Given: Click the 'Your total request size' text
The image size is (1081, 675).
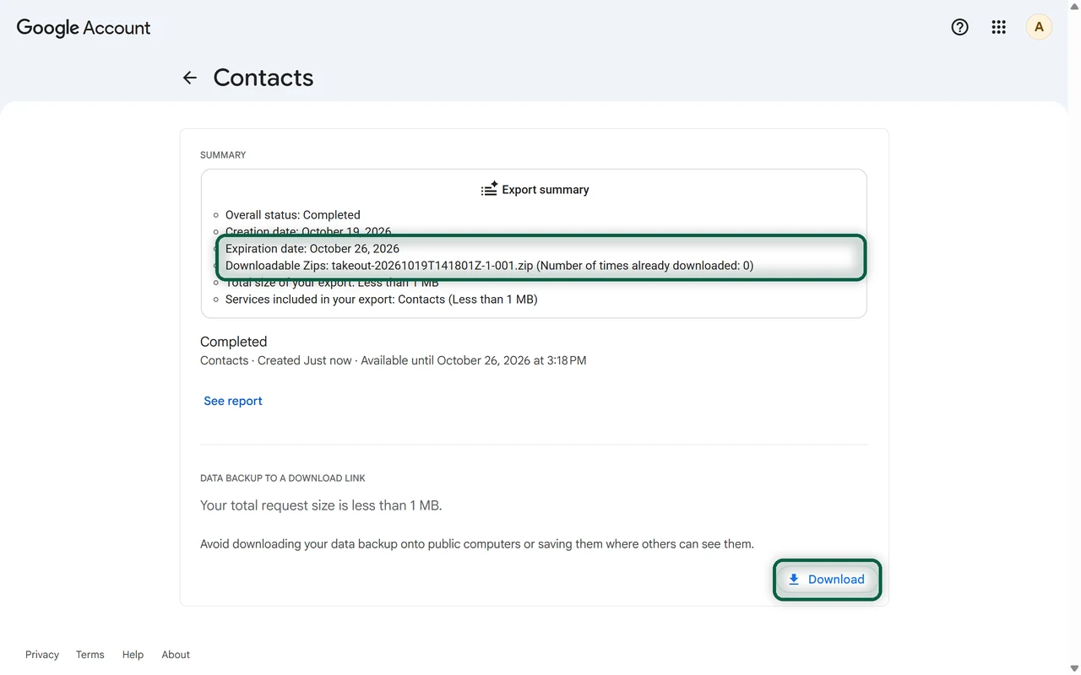Looking at the screenshot, I should (321, 505).
